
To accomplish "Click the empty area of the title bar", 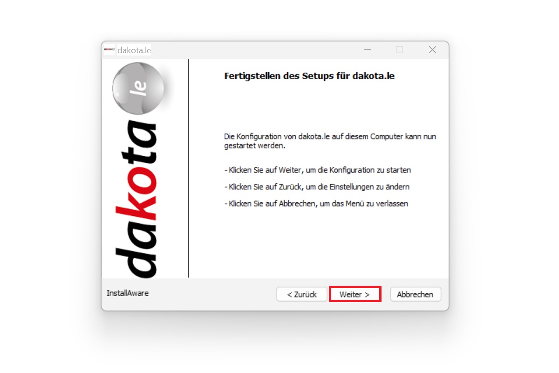I will pyautogui.click(x=252, y=50).
